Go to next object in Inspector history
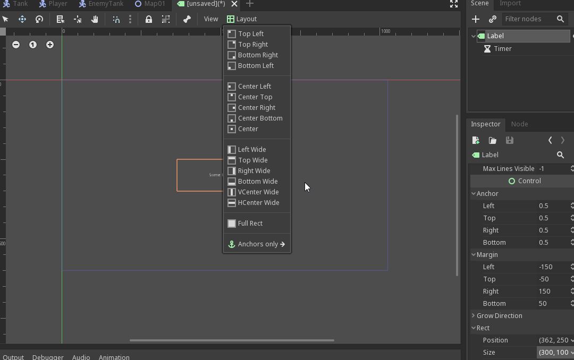574x360 pixels. pyautogui.click(x=563, y=141)
